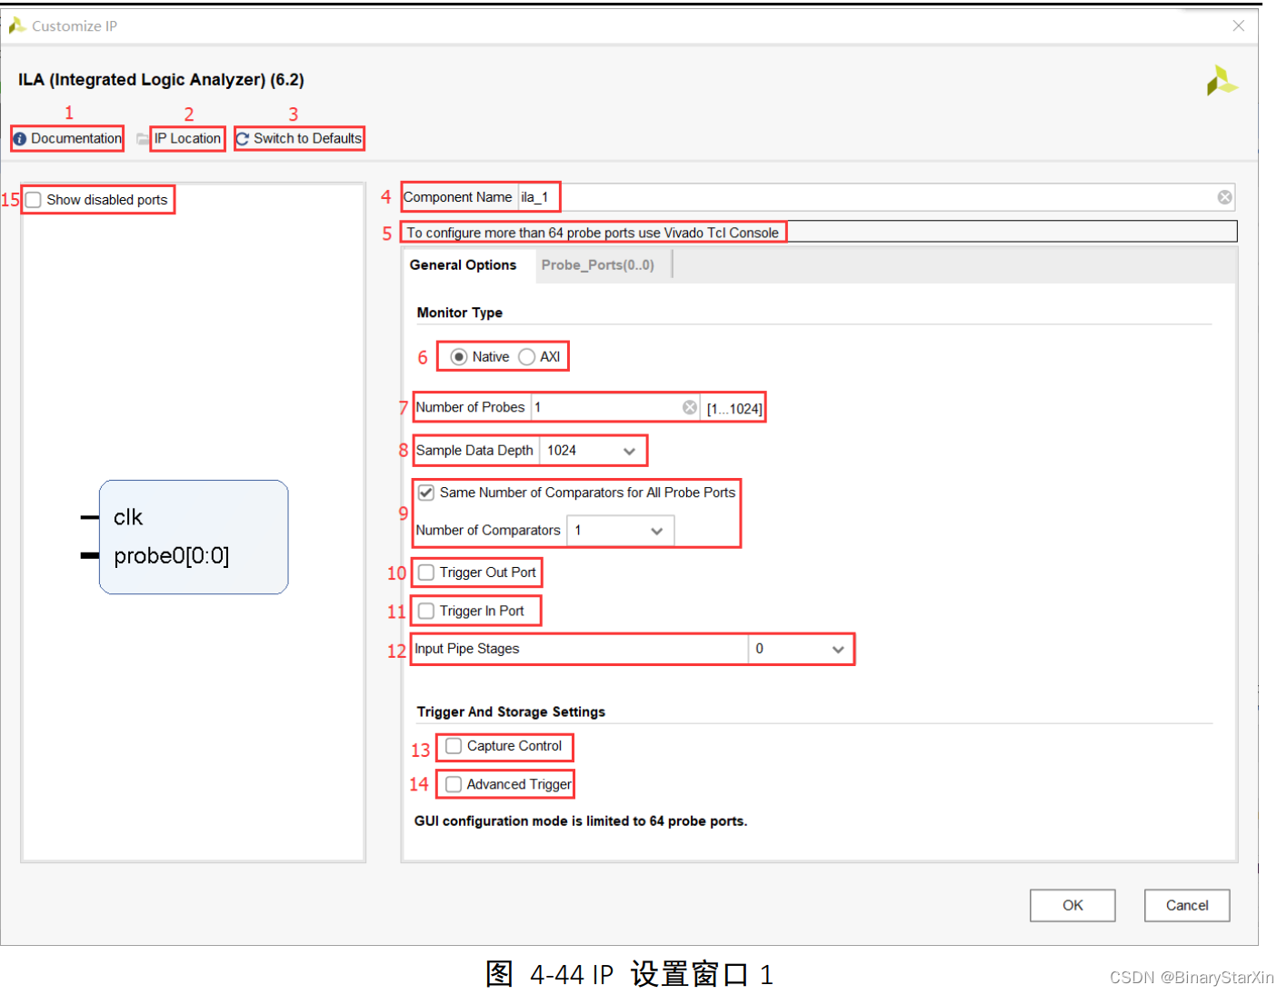Click the Component Name input field
The height and width of the screenshot is (995, 1287).
click(x=876, y=197)
